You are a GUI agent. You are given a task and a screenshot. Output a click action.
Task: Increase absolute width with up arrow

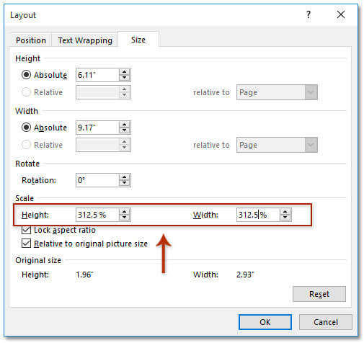coord(124,125)
